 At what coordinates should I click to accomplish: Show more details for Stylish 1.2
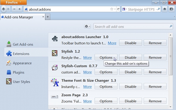[87, 57]
